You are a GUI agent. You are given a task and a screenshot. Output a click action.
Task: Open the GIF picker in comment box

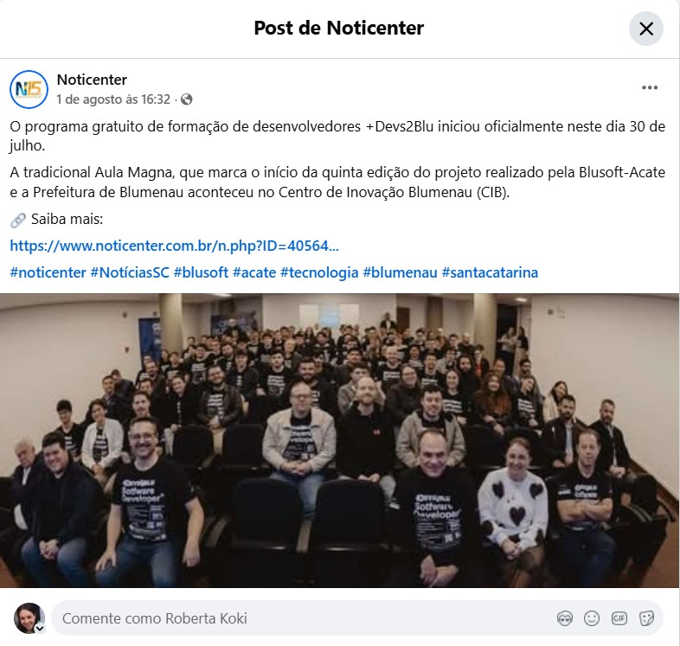[619, 617]
